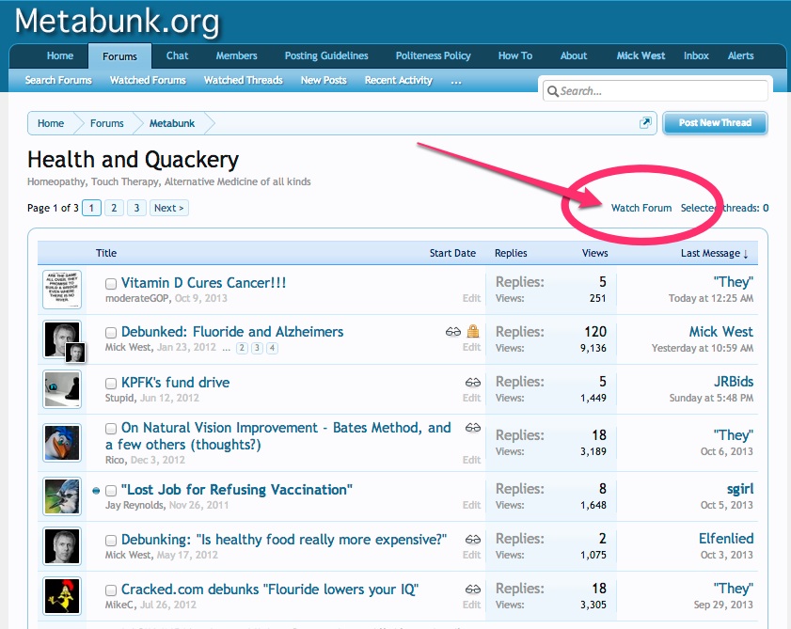
Task: Expand the three-dots overflow in the sub navigation
Action: pyautogui.click(x=456, y=81)
